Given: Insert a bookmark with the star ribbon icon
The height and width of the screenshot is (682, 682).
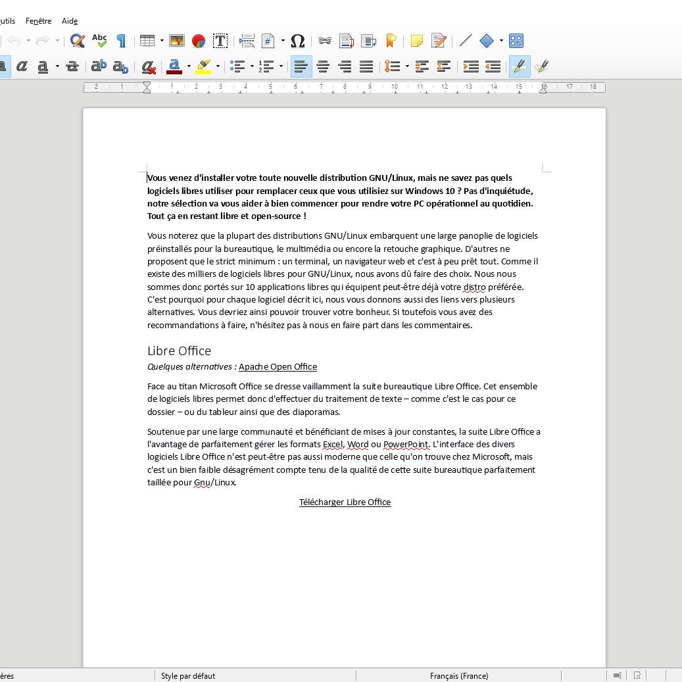Looking at the screenshot, I should click(x=391, y=41).
